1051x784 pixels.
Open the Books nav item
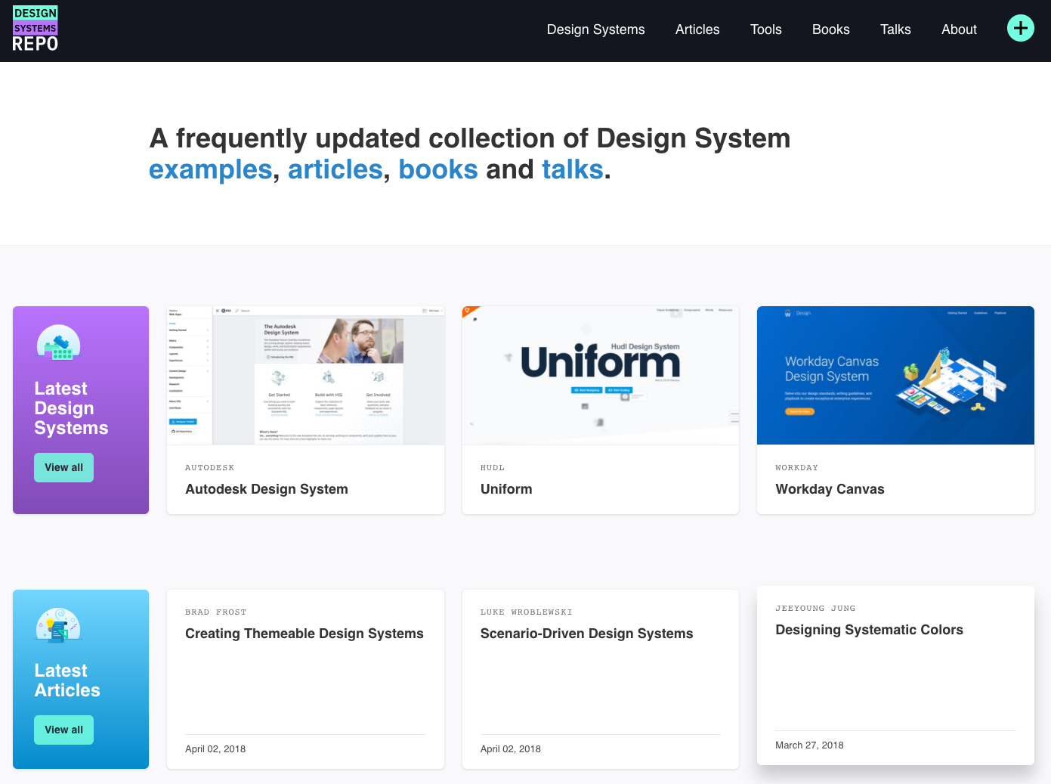click(830, 29)
